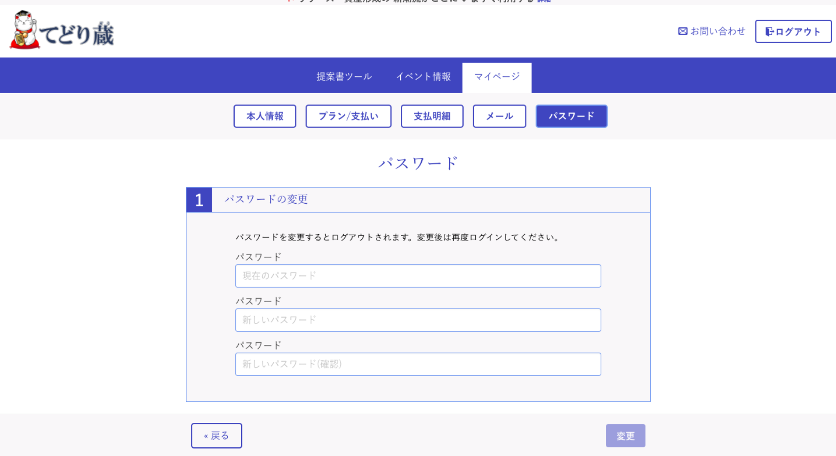Select the highlighted パスワード sub-menu button
The image size is (836, 456).
(x=571, y=116)
